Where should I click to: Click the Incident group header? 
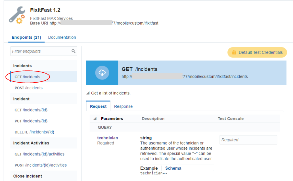[44, 99]
